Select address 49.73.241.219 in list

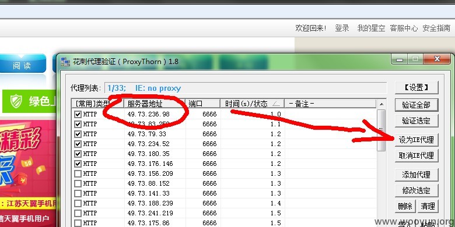click(150, 213)
